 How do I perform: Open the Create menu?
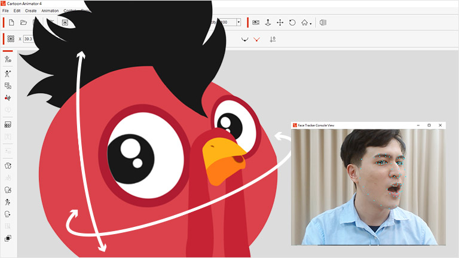click(x=30, y=11)
